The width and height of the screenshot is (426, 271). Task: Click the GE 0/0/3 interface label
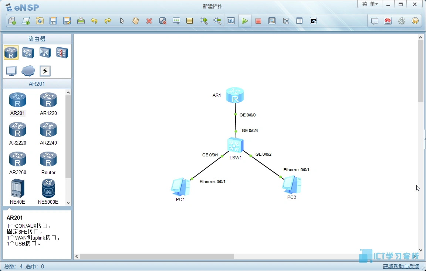coord(250,131)
